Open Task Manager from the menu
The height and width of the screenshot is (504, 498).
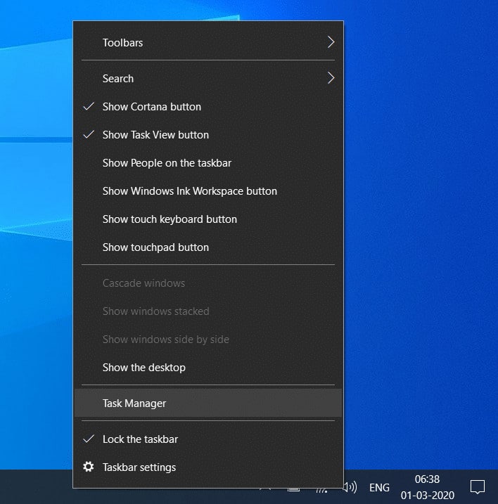(207, 403)
